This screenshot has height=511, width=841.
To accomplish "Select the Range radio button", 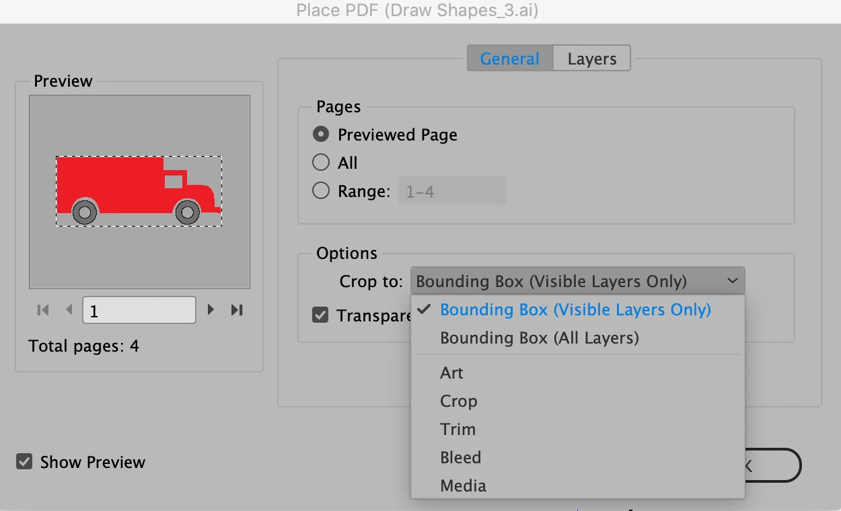I will (x=321, y=191).
